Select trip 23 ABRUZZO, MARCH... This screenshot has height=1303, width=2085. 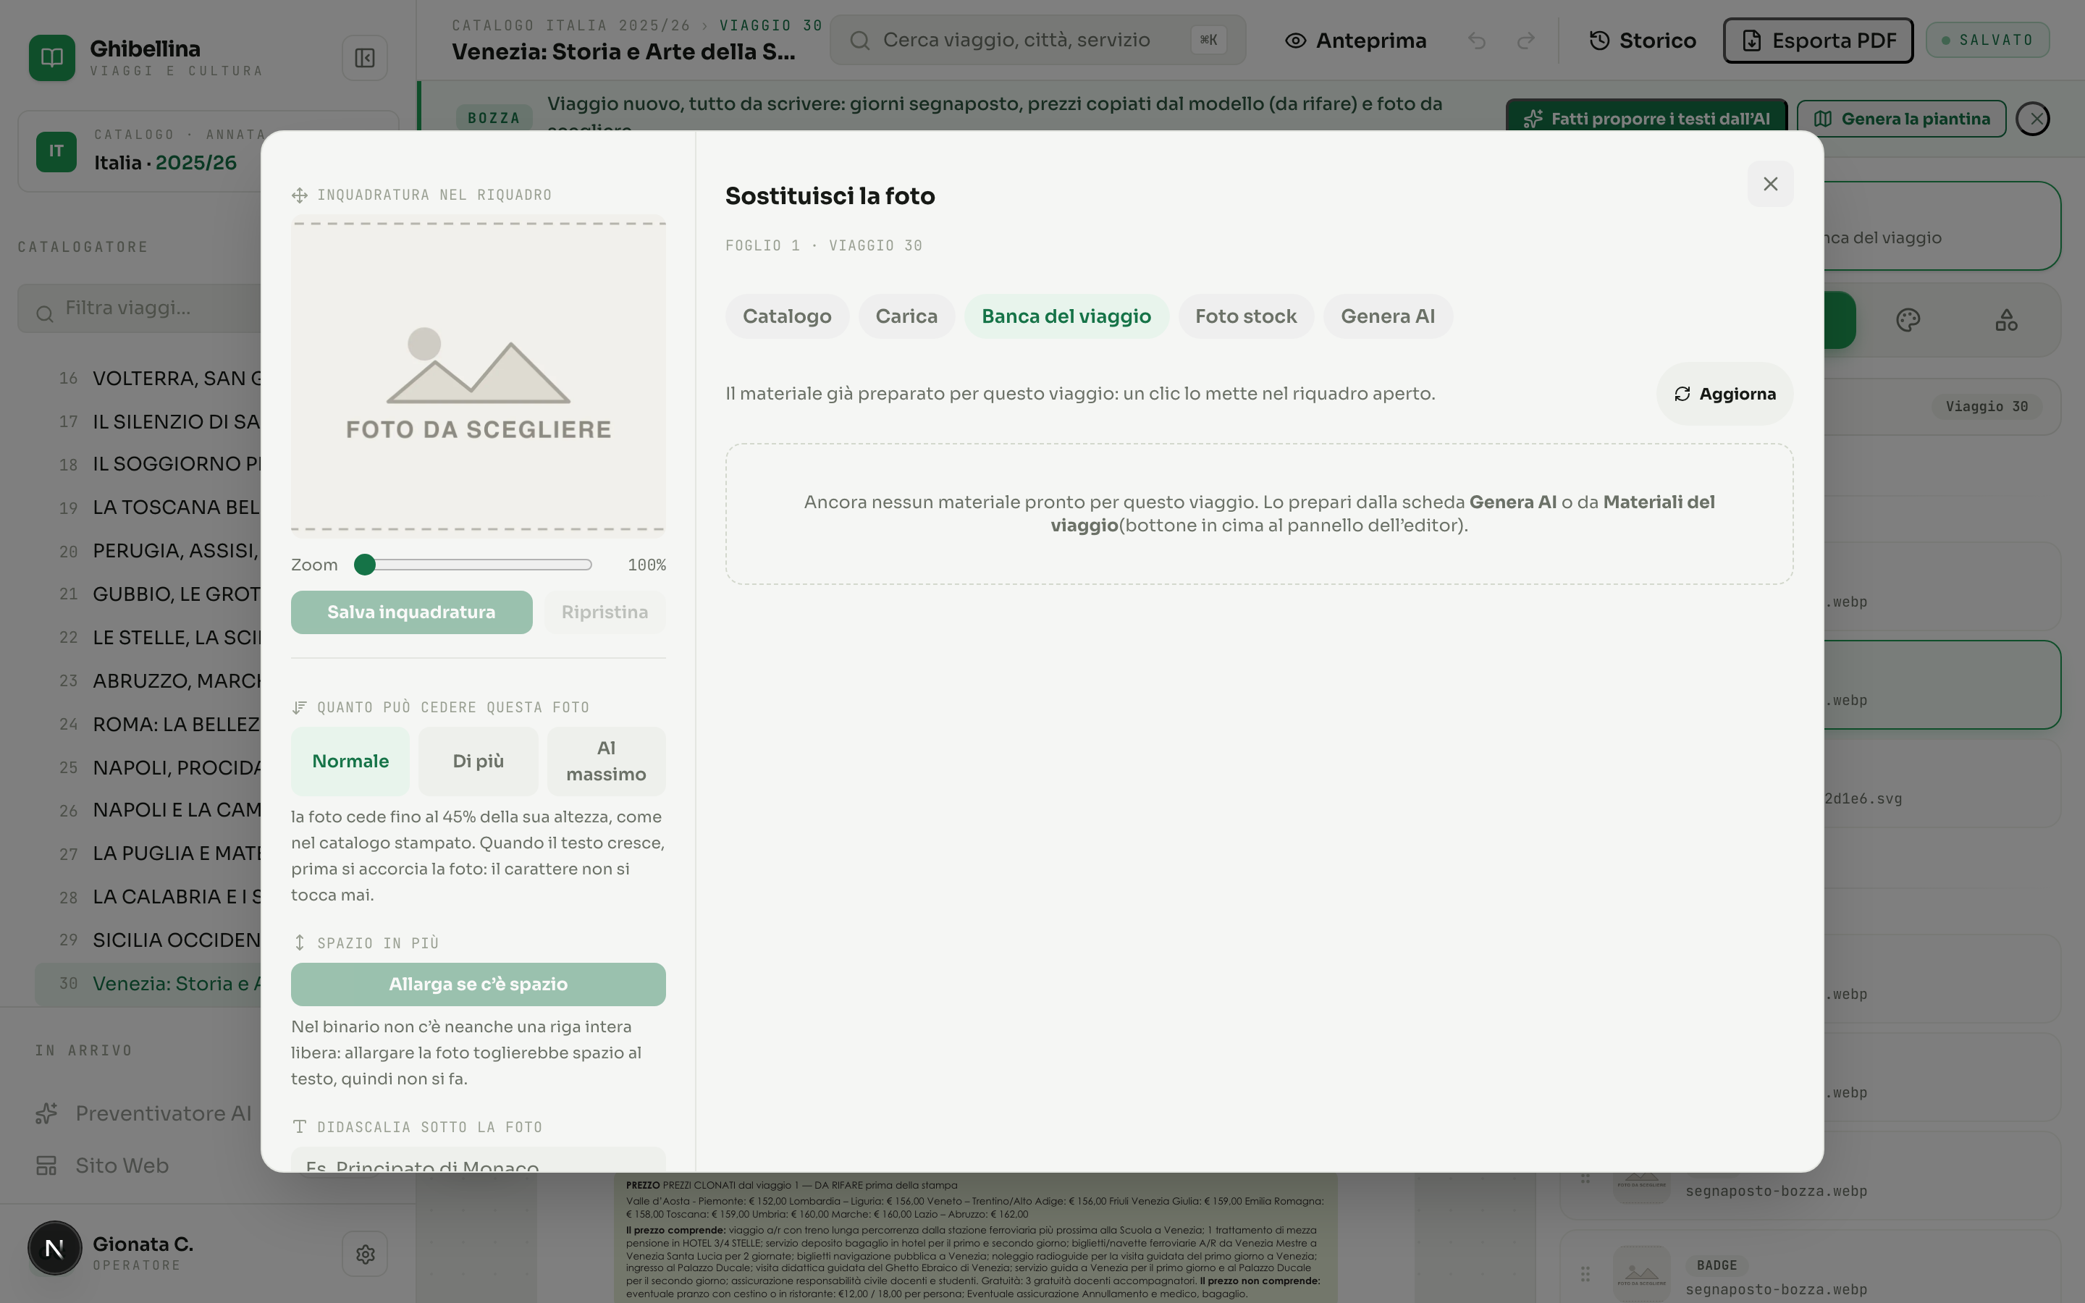pyautogui.click(x=148, y=680)
